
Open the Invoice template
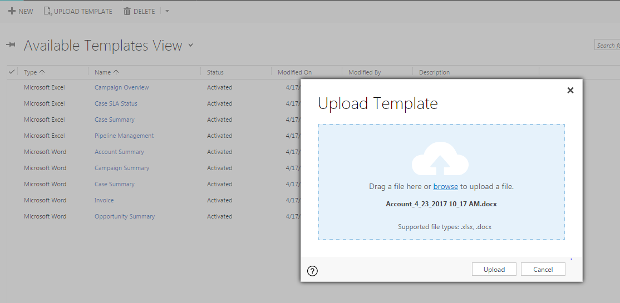click(x=104, y=200)
